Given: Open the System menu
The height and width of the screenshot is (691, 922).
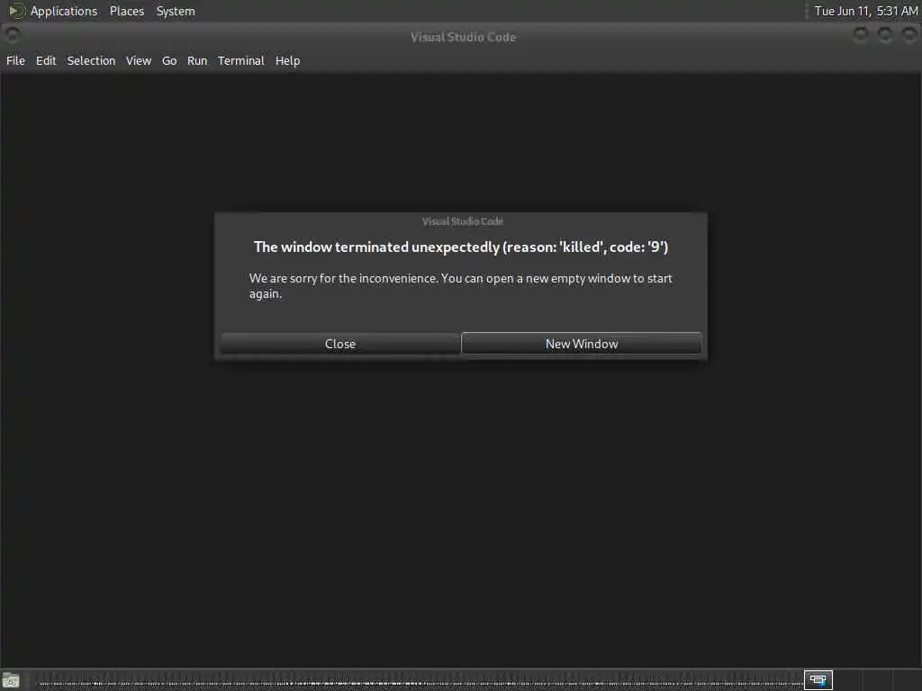Looking at the screenshot, I should (x=176, y=11).
